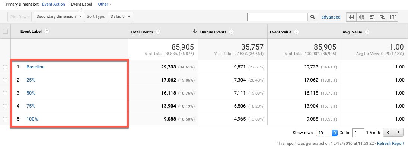Open the Show rows dropdown
The width and height of the screenshot is (408, 150).
326,133
